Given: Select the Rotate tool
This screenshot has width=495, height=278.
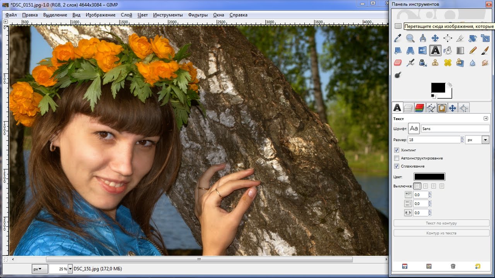Looking at the screenshot, I should pos(473,38).
